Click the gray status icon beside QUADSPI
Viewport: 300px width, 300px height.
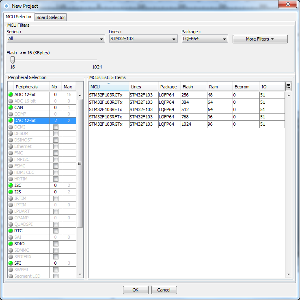pyautogui.click(x=11, y=224)
